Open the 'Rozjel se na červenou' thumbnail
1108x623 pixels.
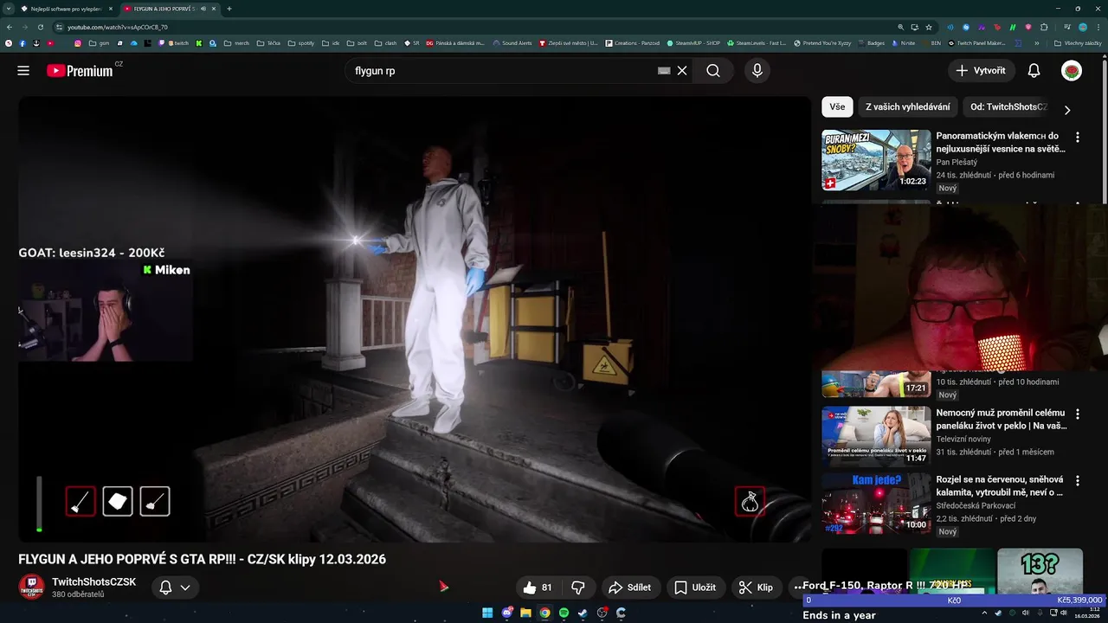pos(876,503)
